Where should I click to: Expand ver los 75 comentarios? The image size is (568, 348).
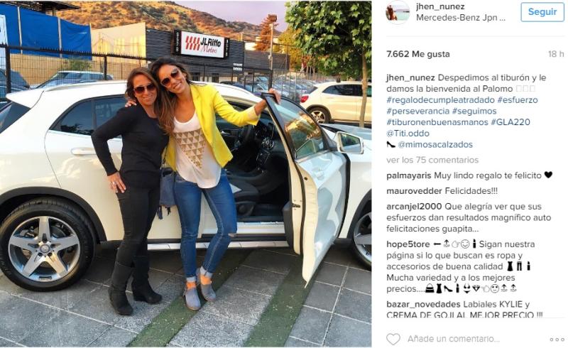click(432, 160)
